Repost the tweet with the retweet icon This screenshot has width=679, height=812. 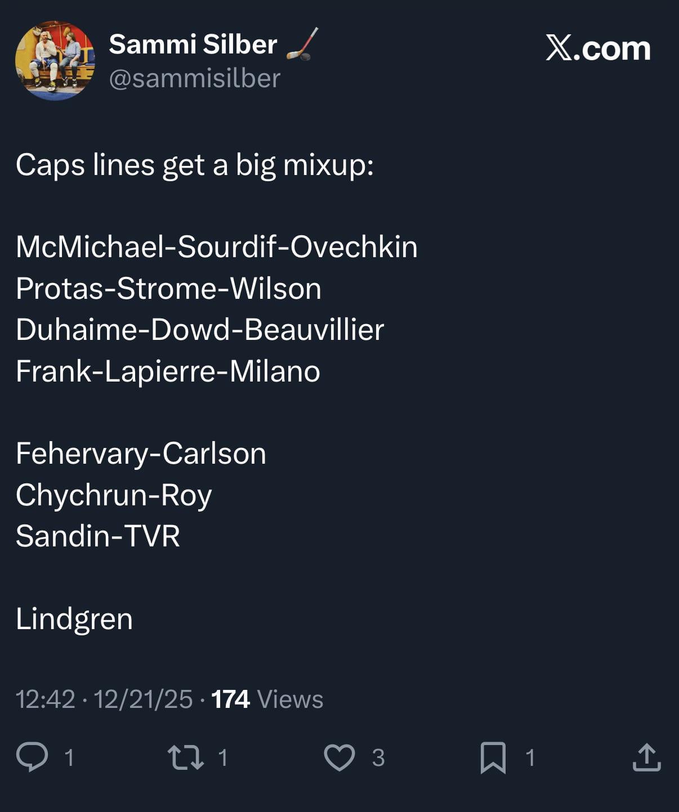click(x=186, y=757)
